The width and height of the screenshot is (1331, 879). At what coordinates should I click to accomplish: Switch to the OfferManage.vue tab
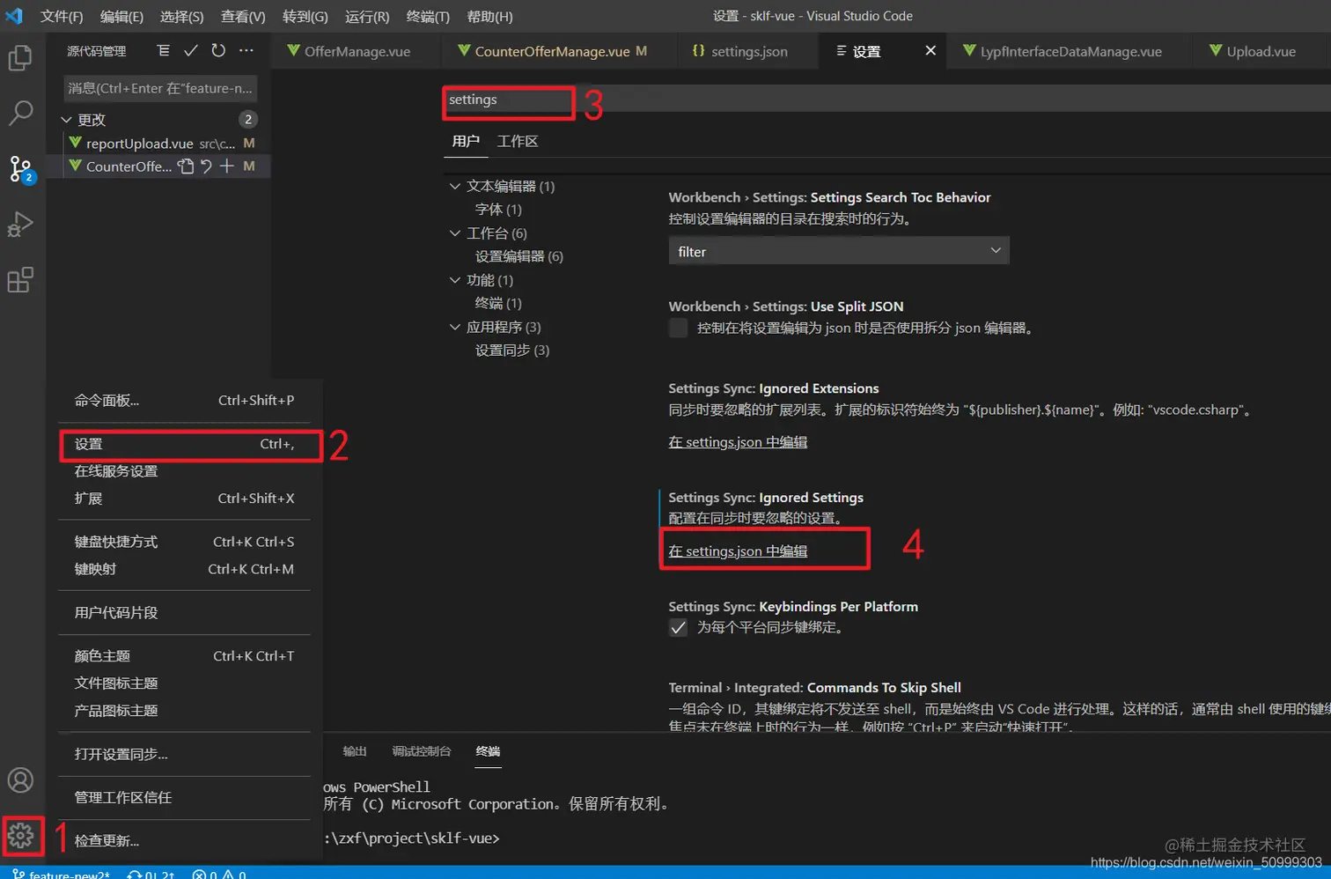click(357, 51)
